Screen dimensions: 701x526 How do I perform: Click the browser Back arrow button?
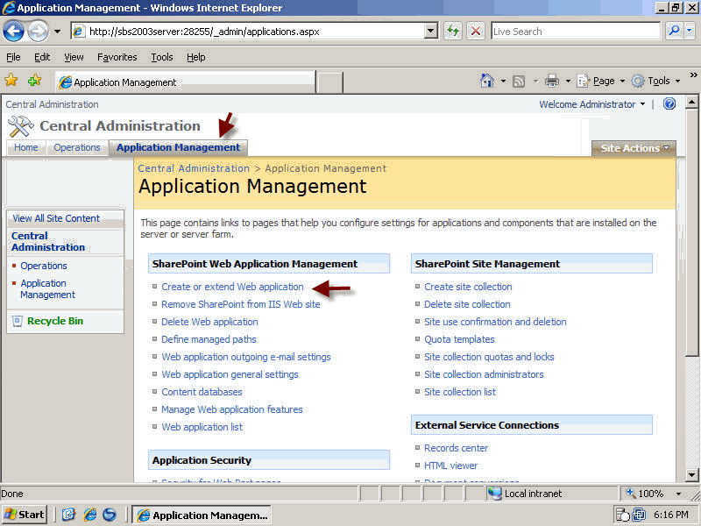(13, 32)
